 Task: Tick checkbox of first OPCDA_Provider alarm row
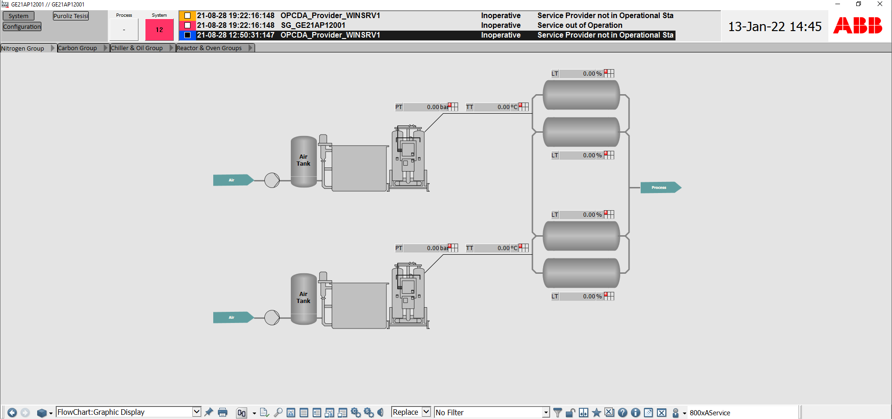(x=188, y=16)
